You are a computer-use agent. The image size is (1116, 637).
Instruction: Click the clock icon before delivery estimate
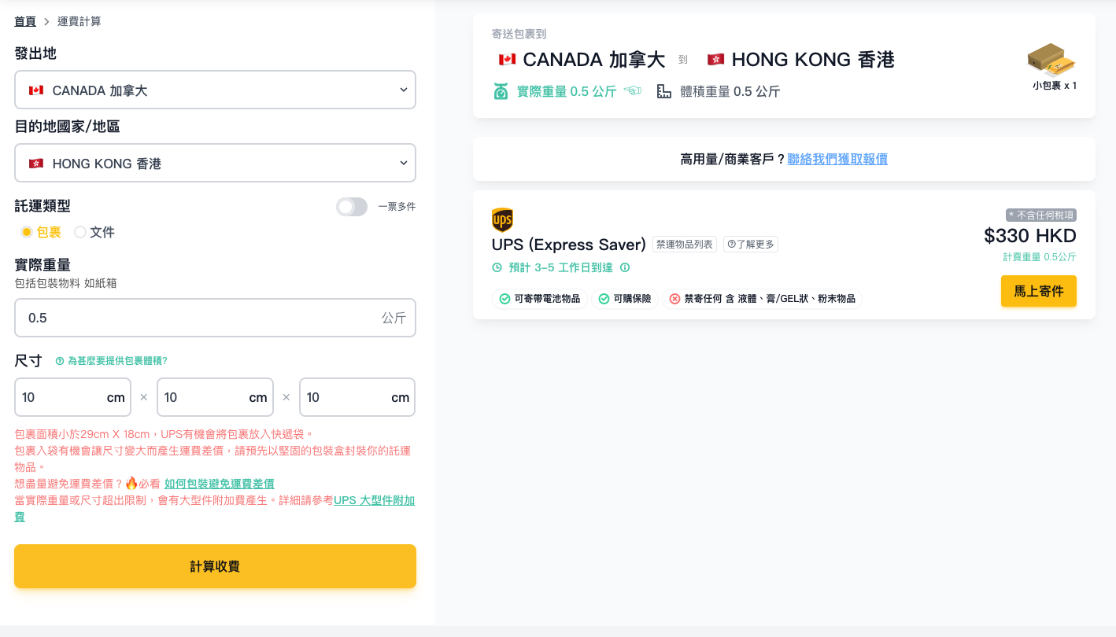pyautogui.click(x=497, y=267)
